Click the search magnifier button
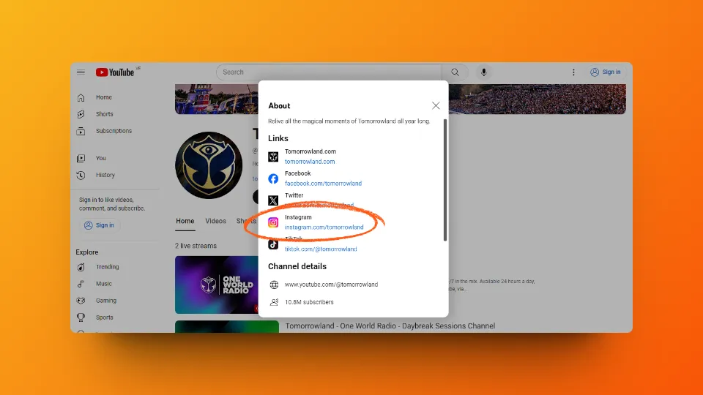Viewport: 703px width, 395px height. 455,72
